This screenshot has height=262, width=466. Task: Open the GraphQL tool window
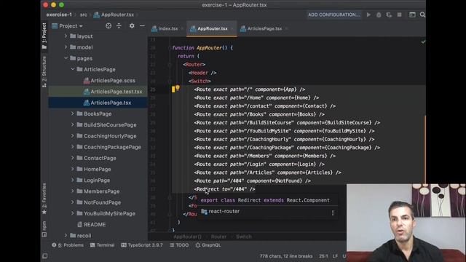(208, 245)
